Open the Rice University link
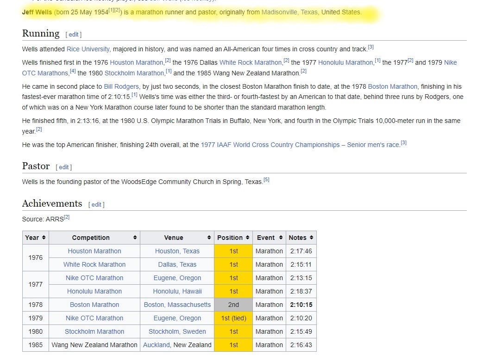The height and width of the screenshot is (361, 496). coord(88,49)
